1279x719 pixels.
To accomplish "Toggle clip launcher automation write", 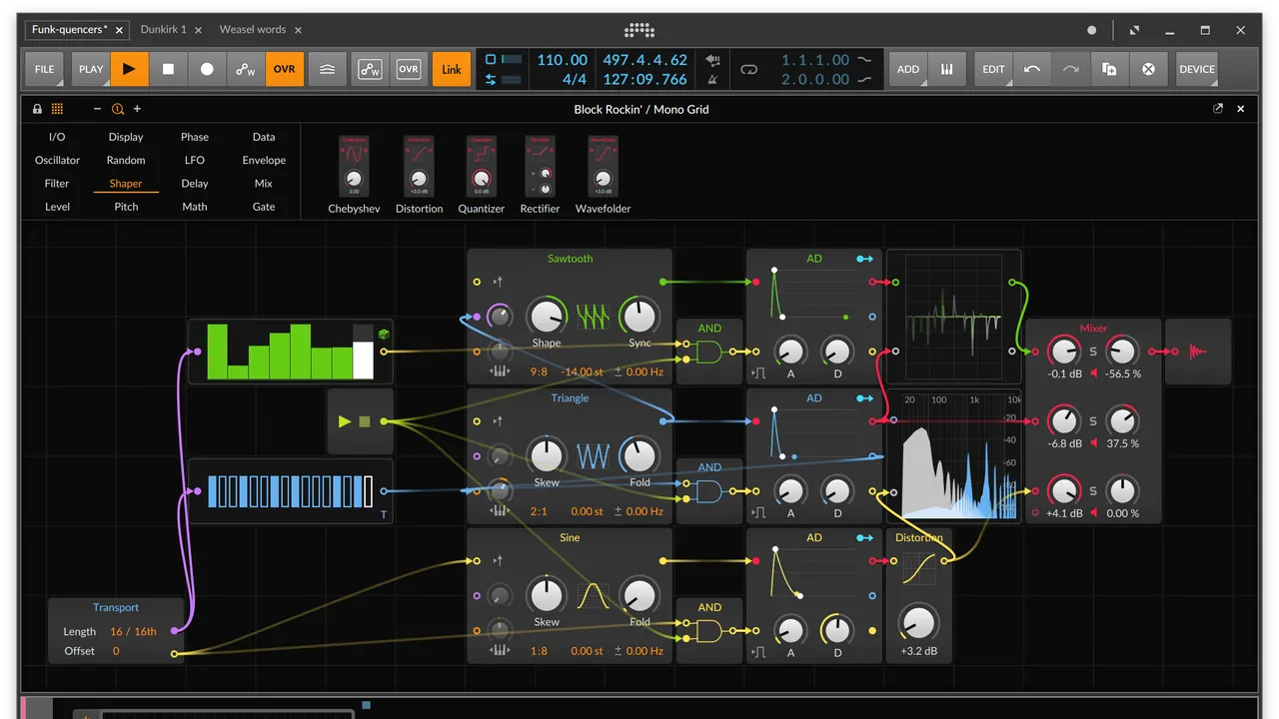I will 370,69.
